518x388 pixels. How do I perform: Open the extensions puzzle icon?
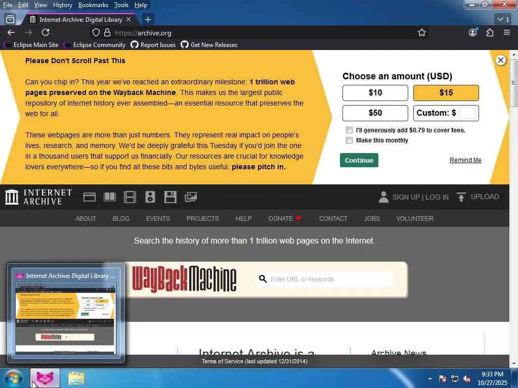pyautogui.click(x=490, y=32)
